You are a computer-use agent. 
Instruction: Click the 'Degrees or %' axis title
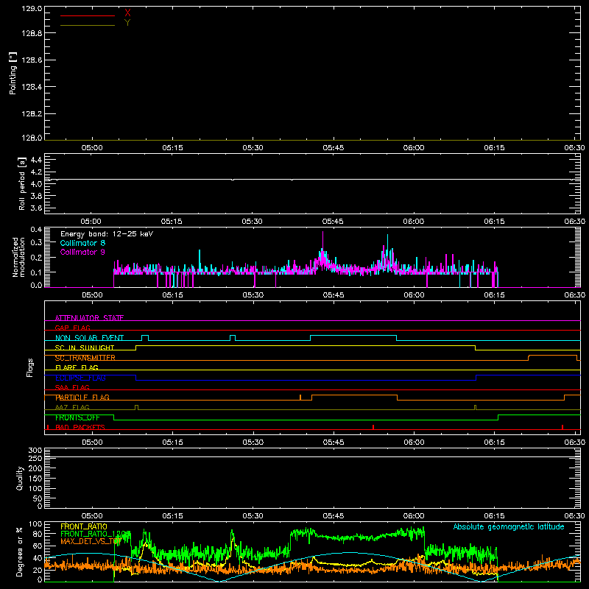(19, 551)
